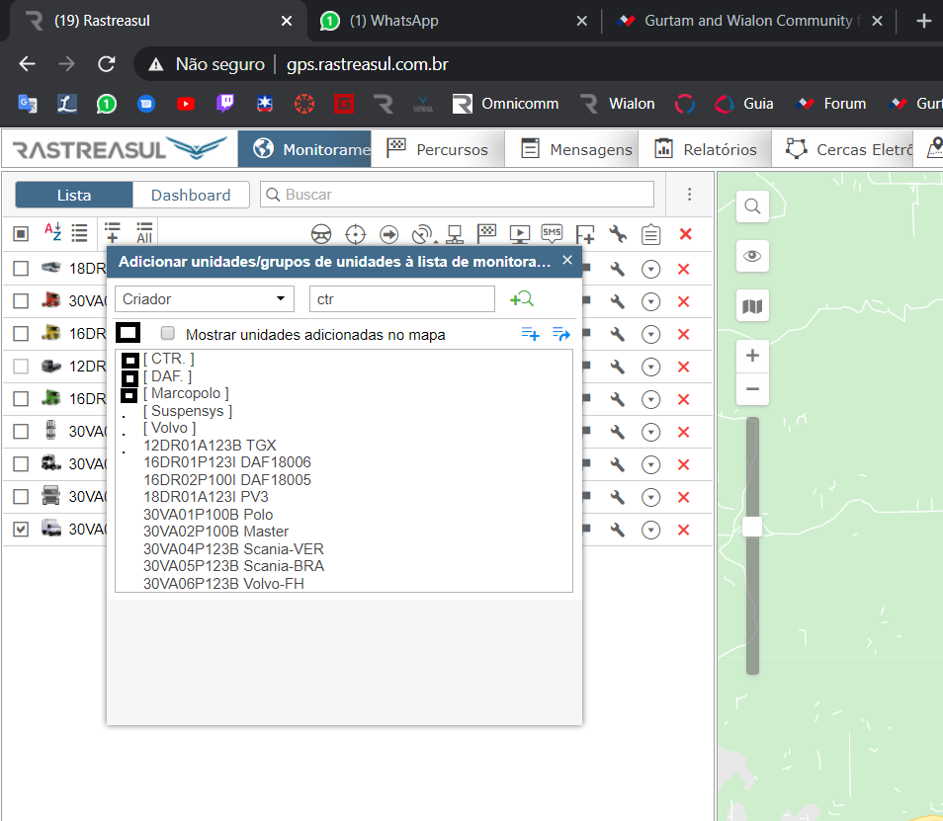
Task: Click the red X in list header row
Action: click(x=685, y=234)
